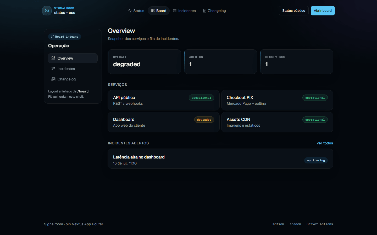Select Incidentes in the Operação sidebar

pyautogui.click(x=73, y=69)
